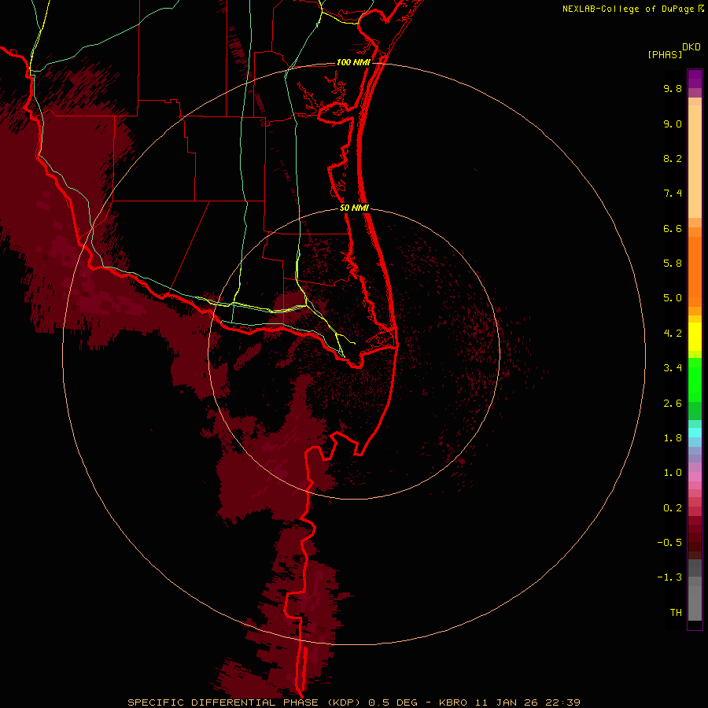This screenshot has height=708, width=708.
Task: Click the TH threshold label
Action: (x=676, y=613)
